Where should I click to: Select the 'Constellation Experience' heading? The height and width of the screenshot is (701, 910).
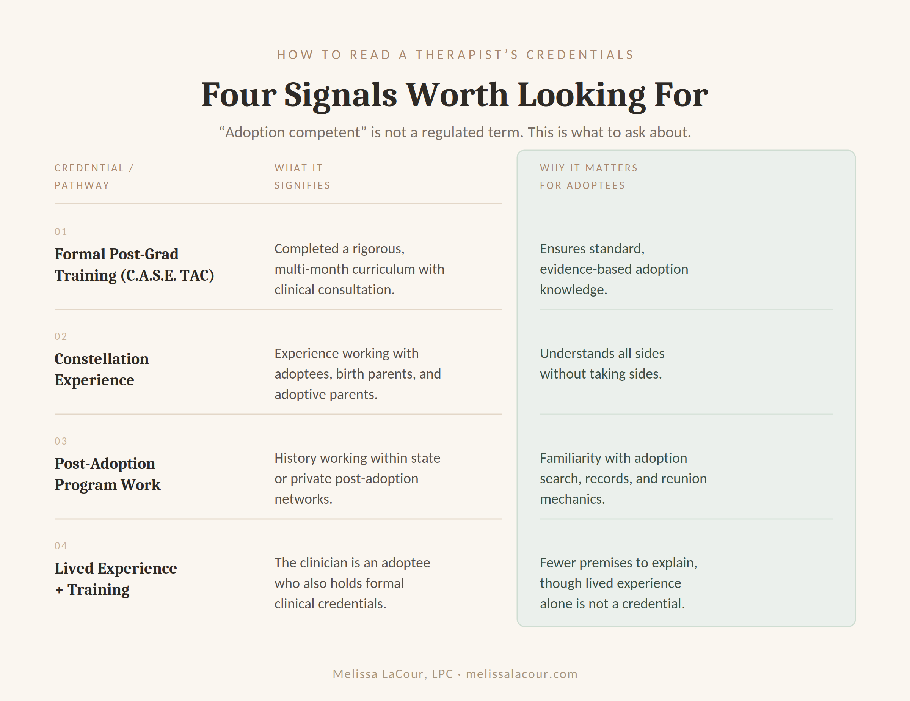click(102, 369)
